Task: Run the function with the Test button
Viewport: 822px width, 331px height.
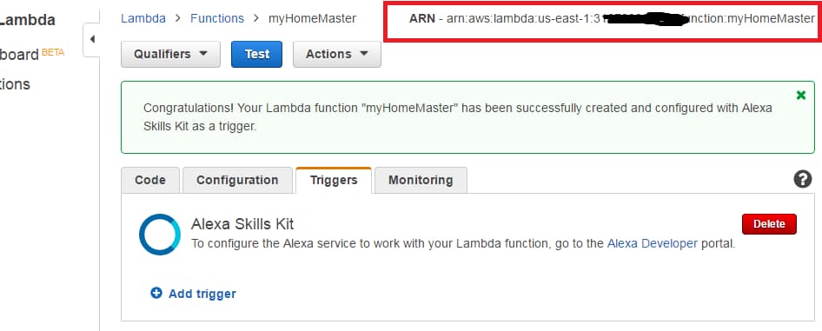Action: click(x=257, y=54)
